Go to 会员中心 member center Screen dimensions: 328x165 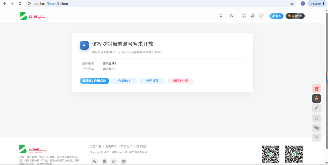(124, 81)
